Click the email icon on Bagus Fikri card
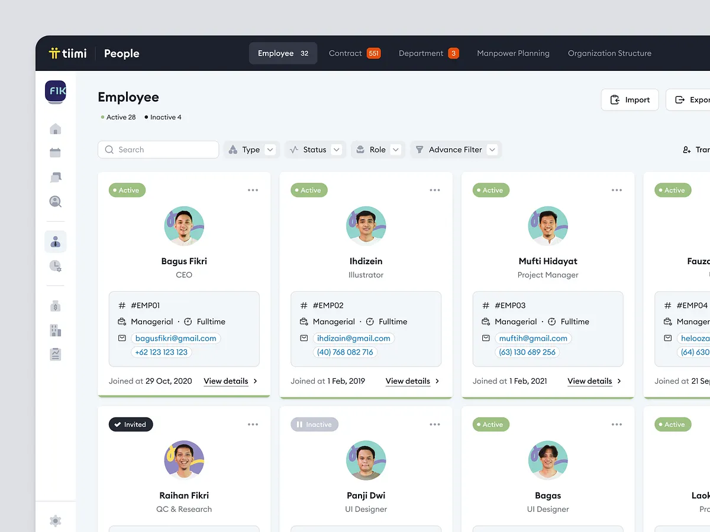Image resolution: width=710 pixels, height=532 pixels. pos(122,338)
